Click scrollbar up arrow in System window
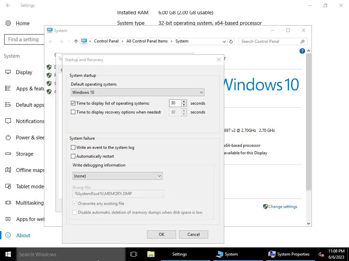 (308, 51)
